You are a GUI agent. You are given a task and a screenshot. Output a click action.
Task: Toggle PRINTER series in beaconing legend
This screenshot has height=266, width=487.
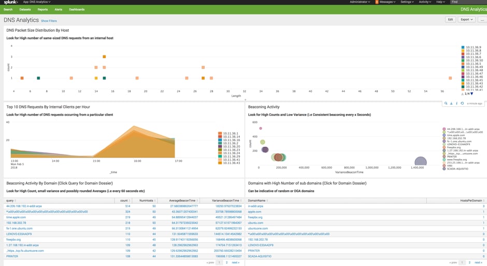450,157
